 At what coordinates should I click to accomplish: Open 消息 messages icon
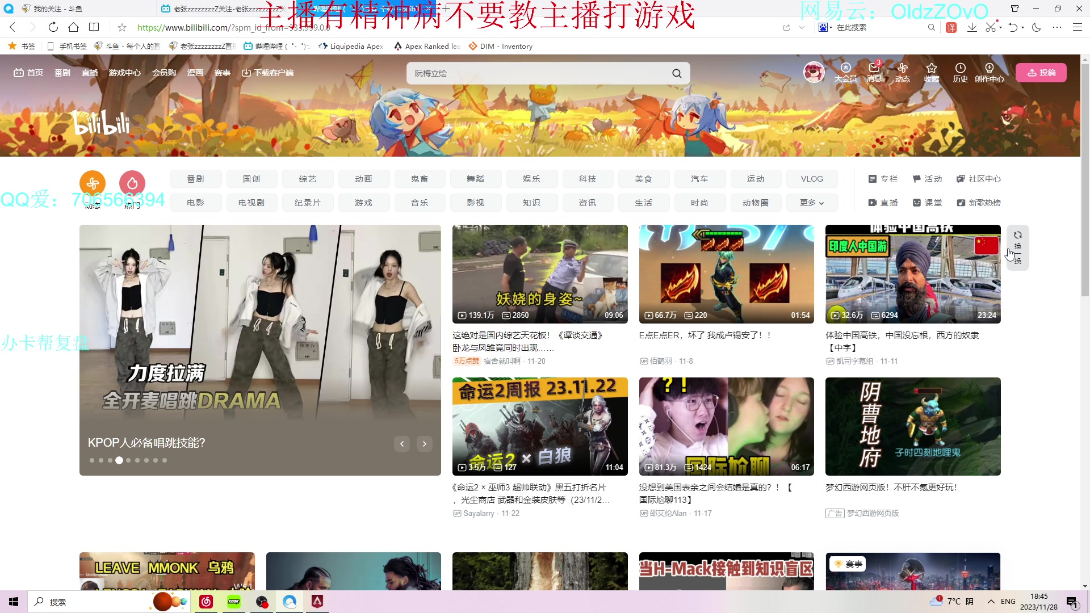(x=874, y=73)
